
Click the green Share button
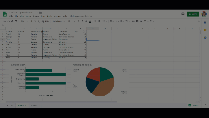tap(193, 14)
